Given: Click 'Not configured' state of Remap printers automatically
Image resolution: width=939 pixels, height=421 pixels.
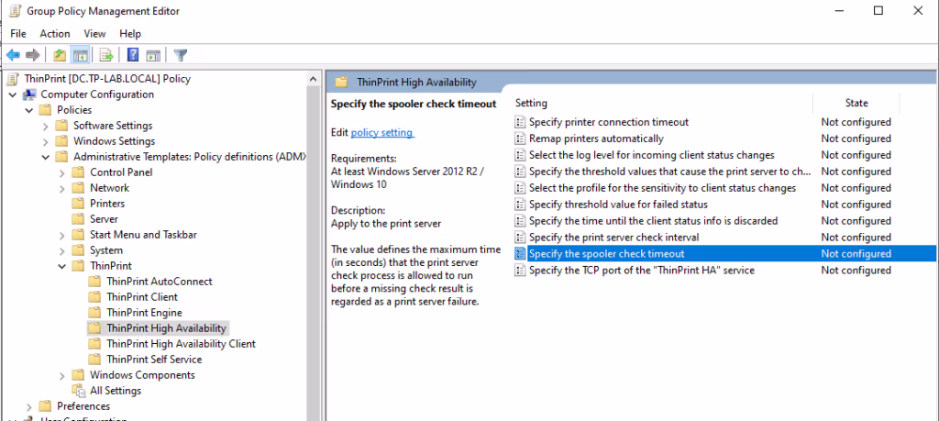Looking at the screenshot, I should tap(856, 138).
